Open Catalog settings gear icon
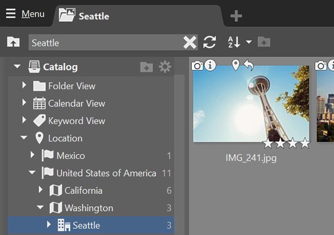The image size is (334, 235). coord(165,67)
